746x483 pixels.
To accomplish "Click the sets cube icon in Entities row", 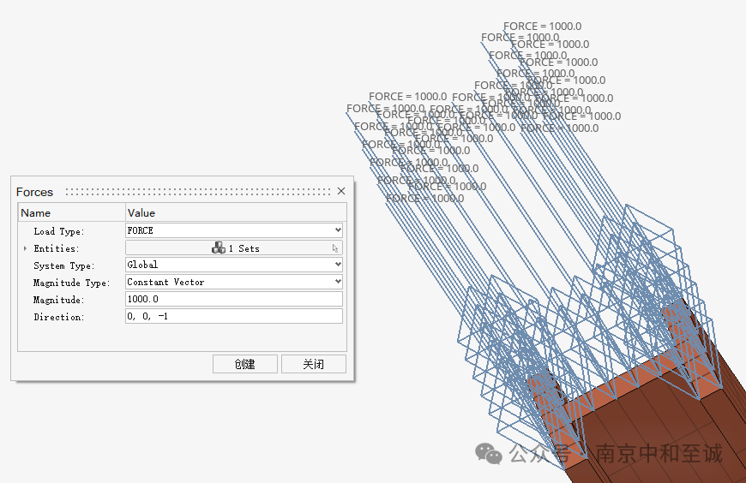I will [x=219, y=247].
